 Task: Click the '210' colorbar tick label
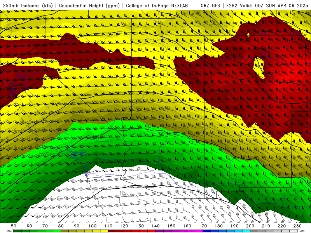point(266,226)
